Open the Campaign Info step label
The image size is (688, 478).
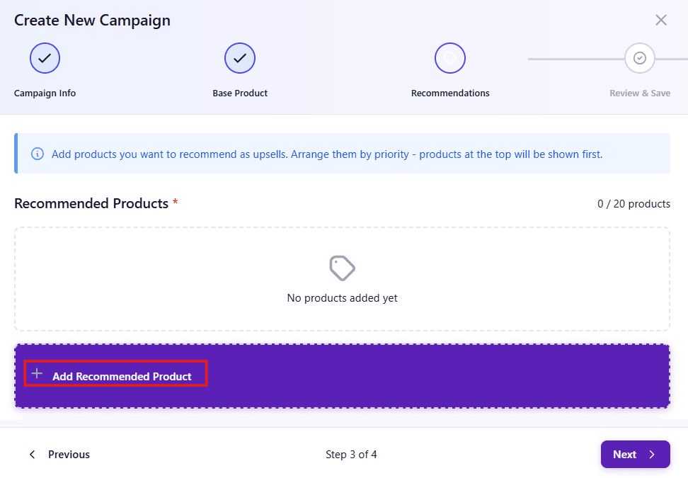[45, 93]
